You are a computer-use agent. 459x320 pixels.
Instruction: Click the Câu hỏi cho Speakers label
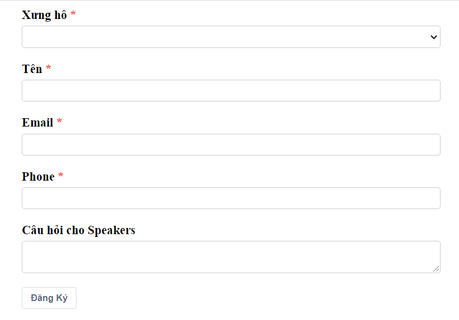tap(78, 230)
